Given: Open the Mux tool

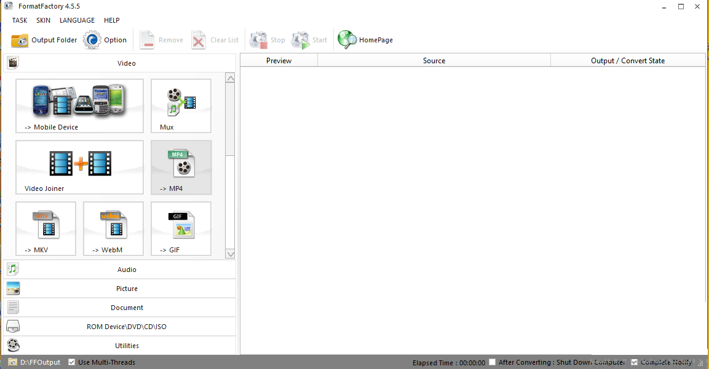Looking at the screenshot, I should [181, 106].
